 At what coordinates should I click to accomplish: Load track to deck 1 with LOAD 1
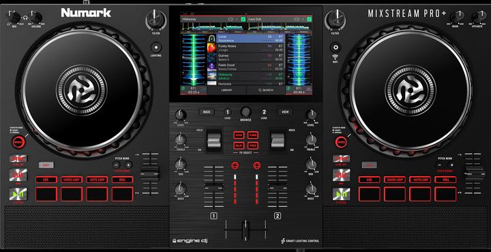(228, 112)
